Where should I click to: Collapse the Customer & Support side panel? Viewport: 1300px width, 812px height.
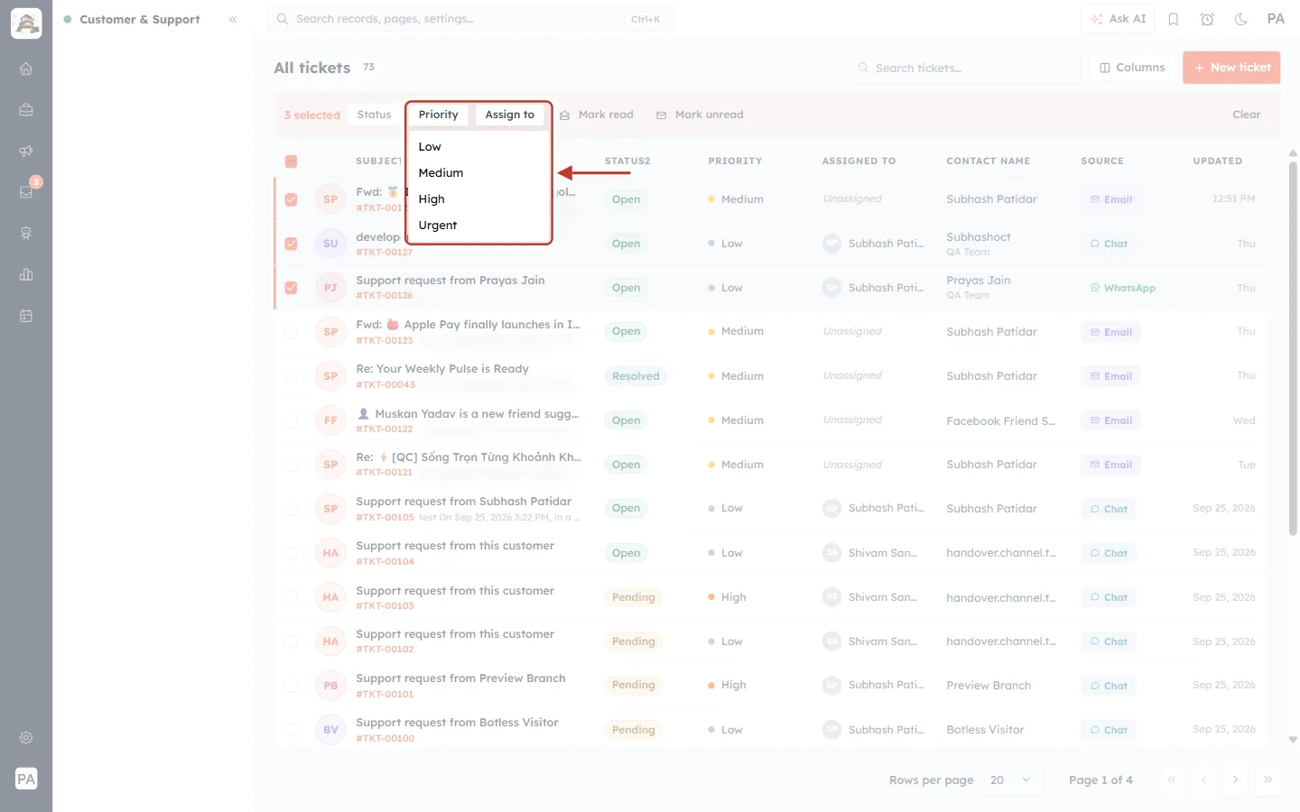point(233,19)
